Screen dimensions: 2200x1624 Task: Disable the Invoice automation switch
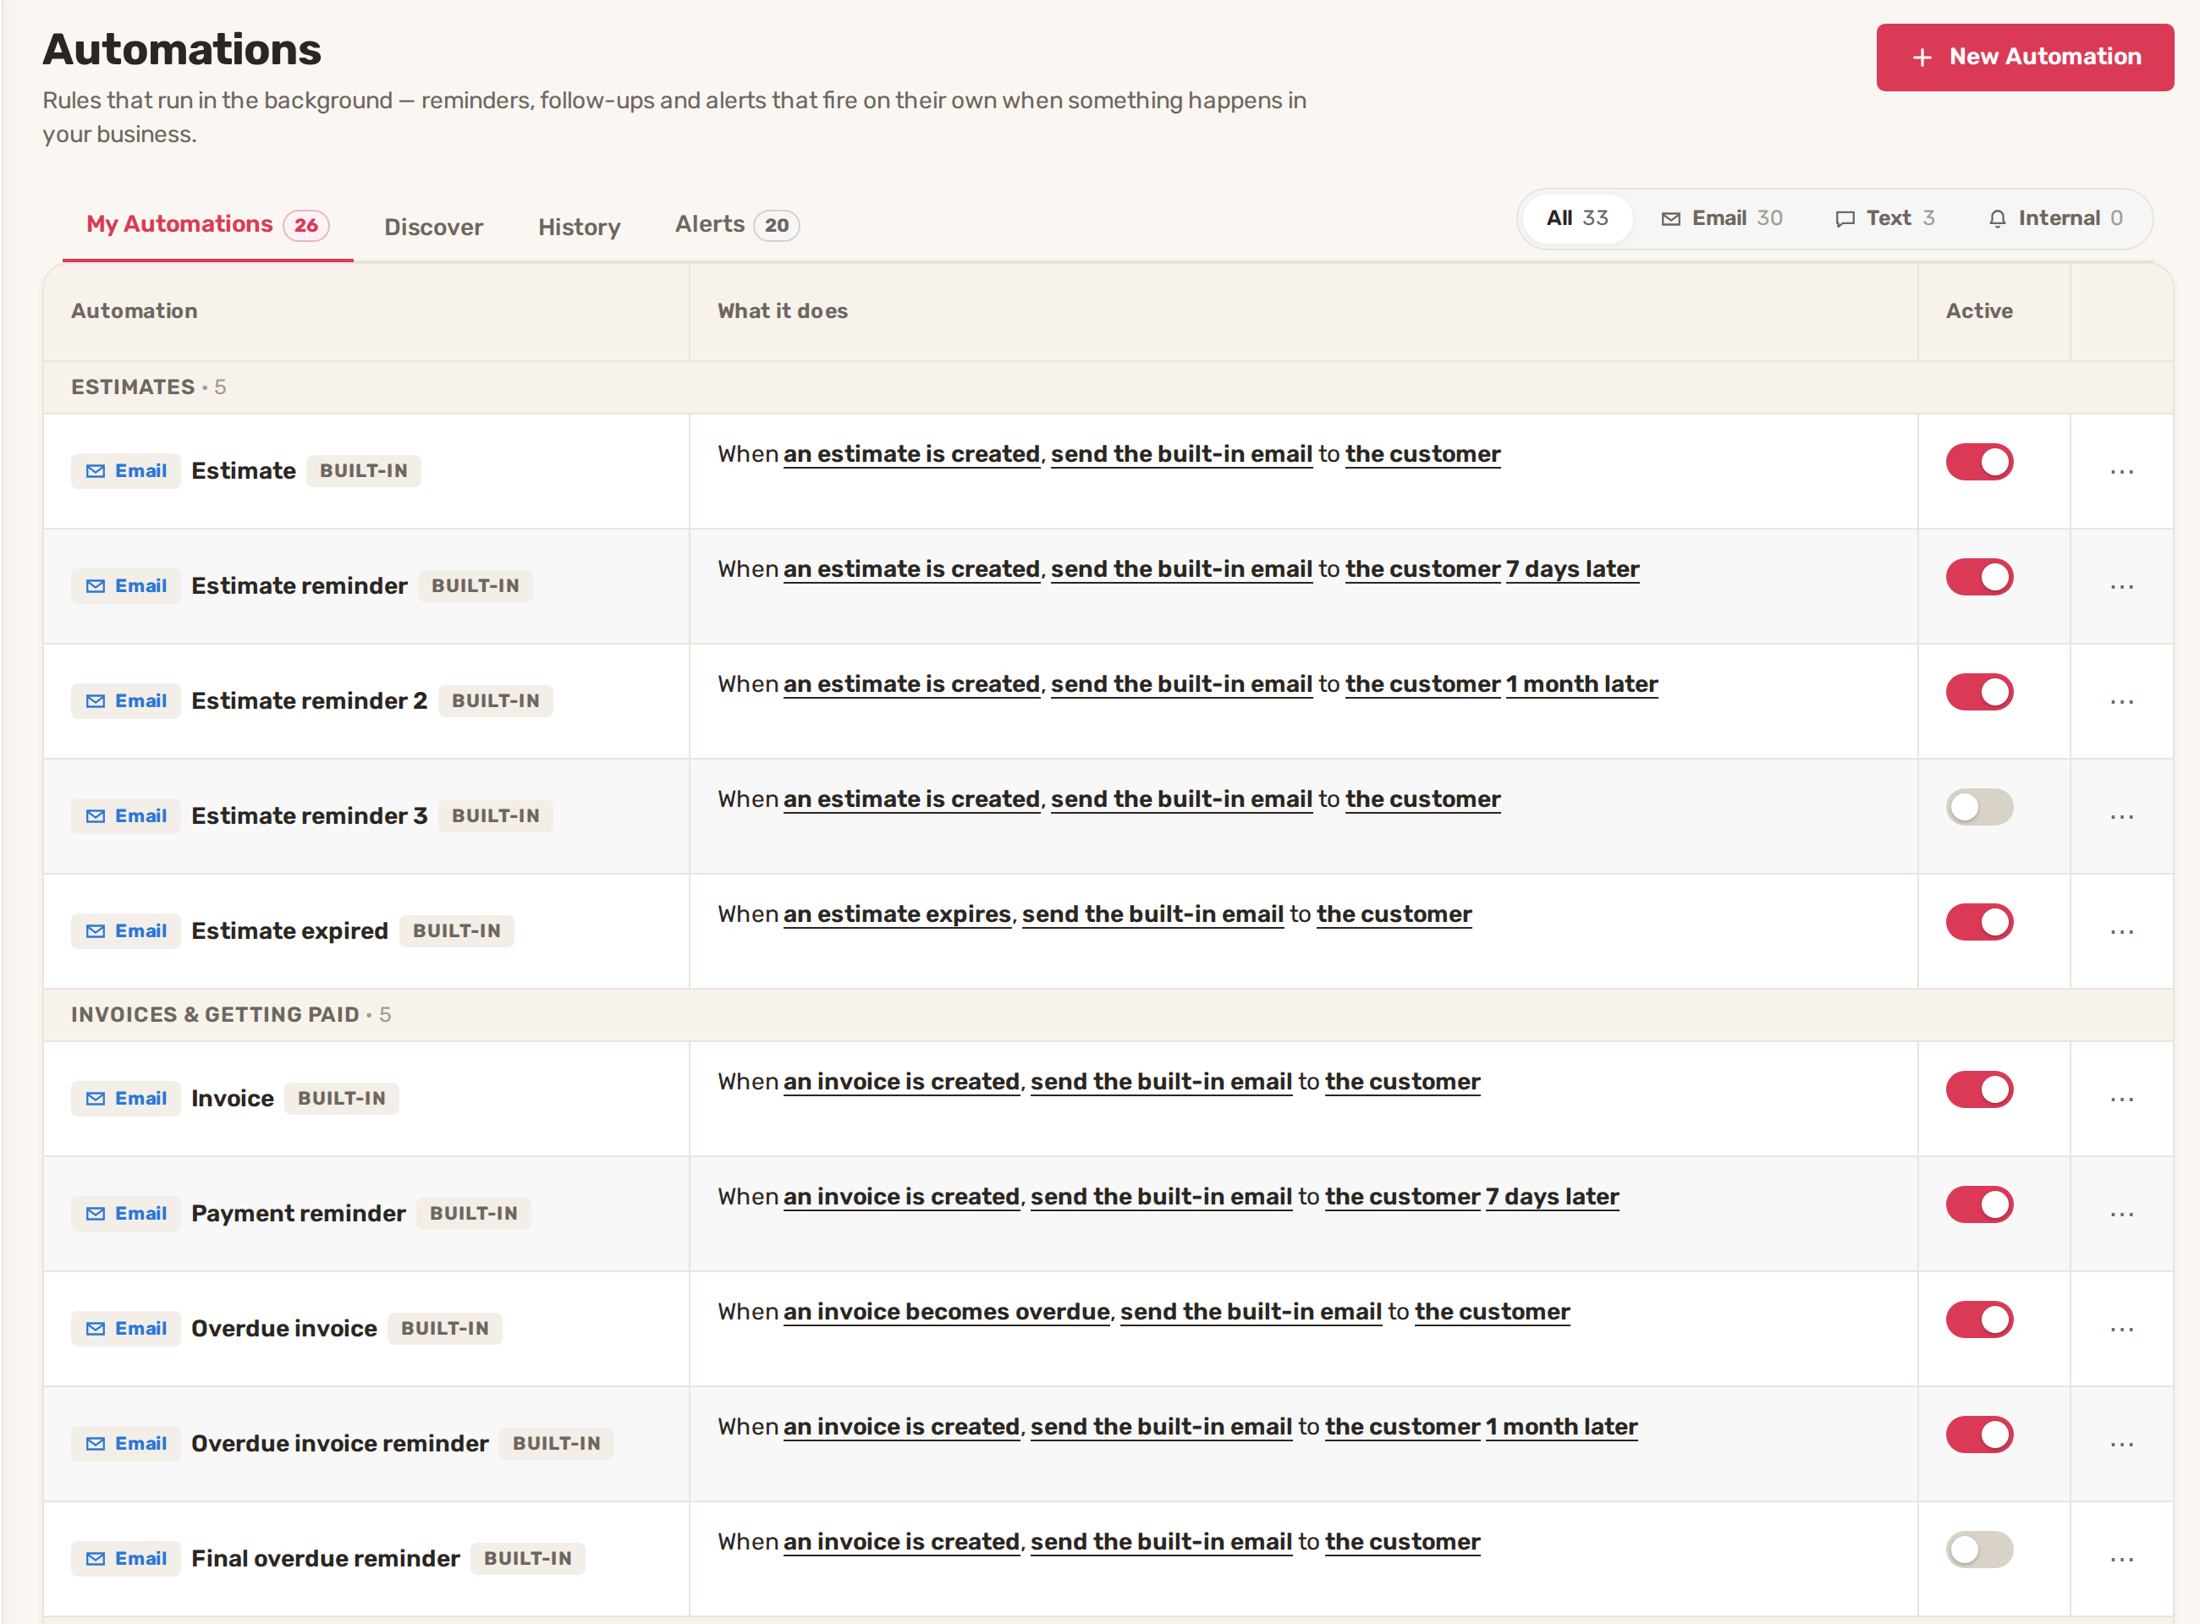click(1978, 1089)
